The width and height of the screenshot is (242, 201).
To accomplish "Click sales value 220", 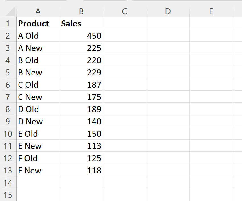I will point(81,60).
